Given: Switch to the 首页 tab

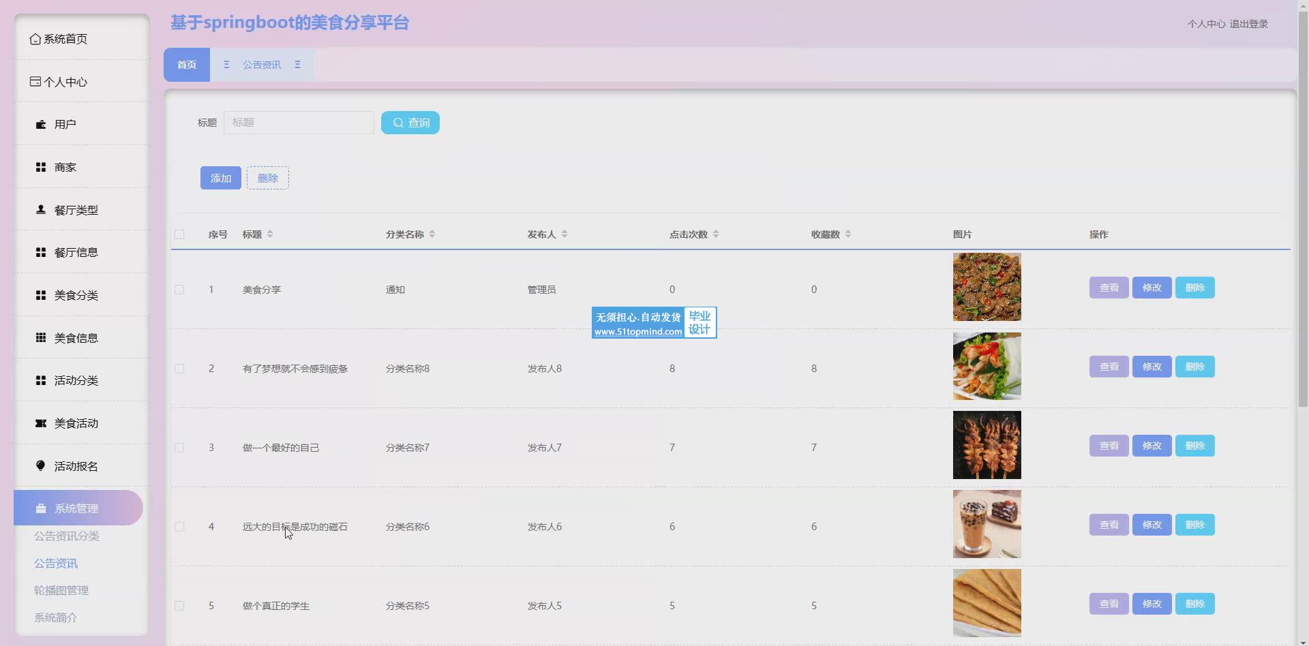Looking at the screenshot, I should [x=187, y=65].
